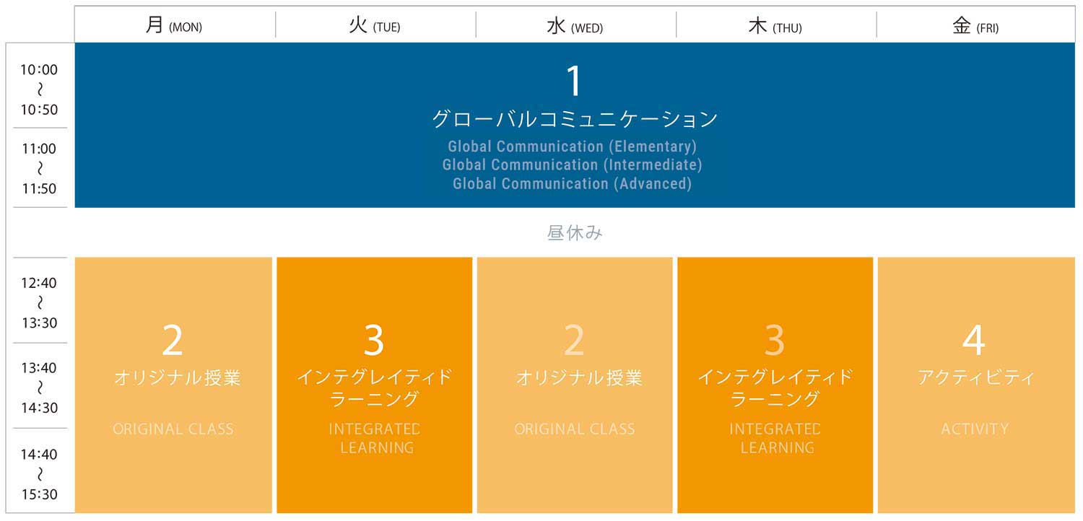
Task: Click the 昼休み lunch break label
Action: [x=575, y=233]
